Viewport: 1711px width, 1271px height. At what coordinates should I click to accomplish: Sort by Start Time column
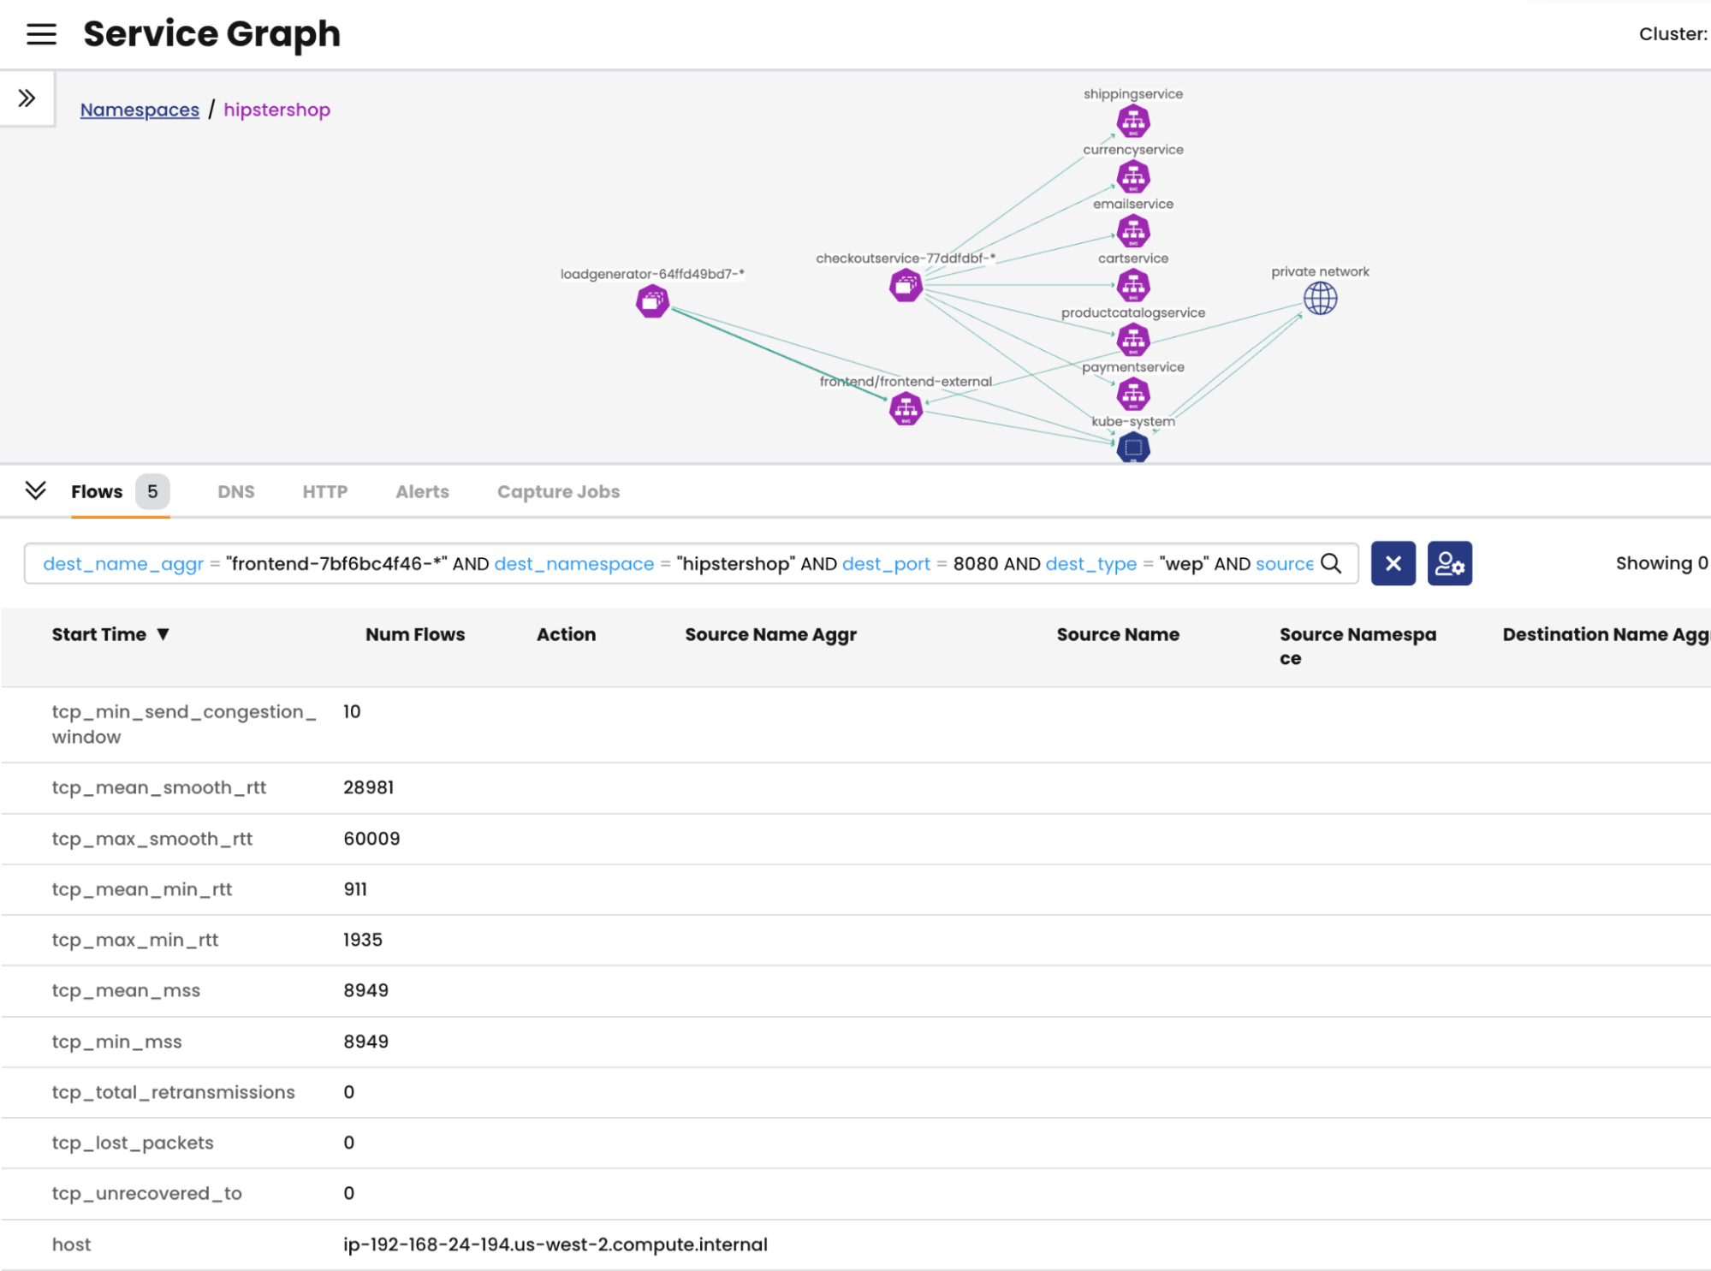click(x=110, y=634)
